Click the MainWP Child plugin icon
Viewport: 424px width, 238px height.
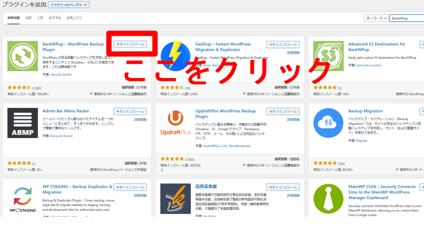tap(328, 199)
